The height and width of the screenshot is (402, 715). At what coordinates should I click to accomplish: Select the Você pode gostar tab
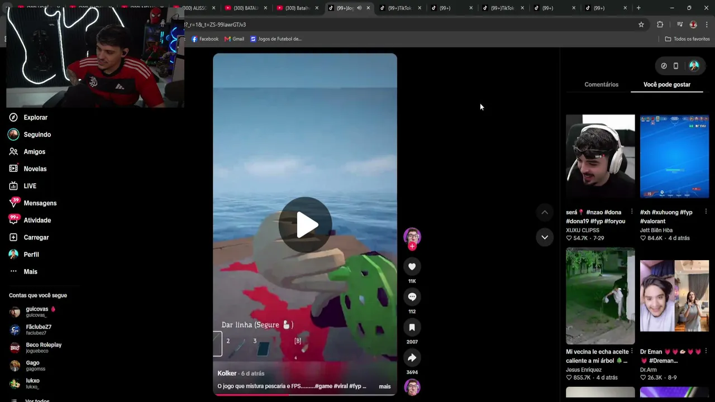667,84
